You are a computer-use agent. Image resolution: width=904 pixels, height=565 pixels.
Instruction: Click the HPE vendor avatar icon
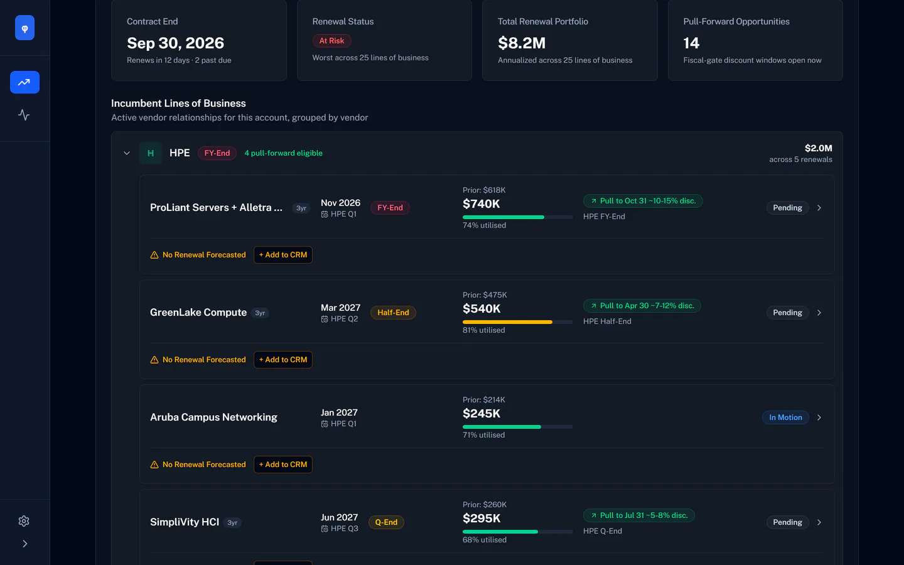[151, 153]
